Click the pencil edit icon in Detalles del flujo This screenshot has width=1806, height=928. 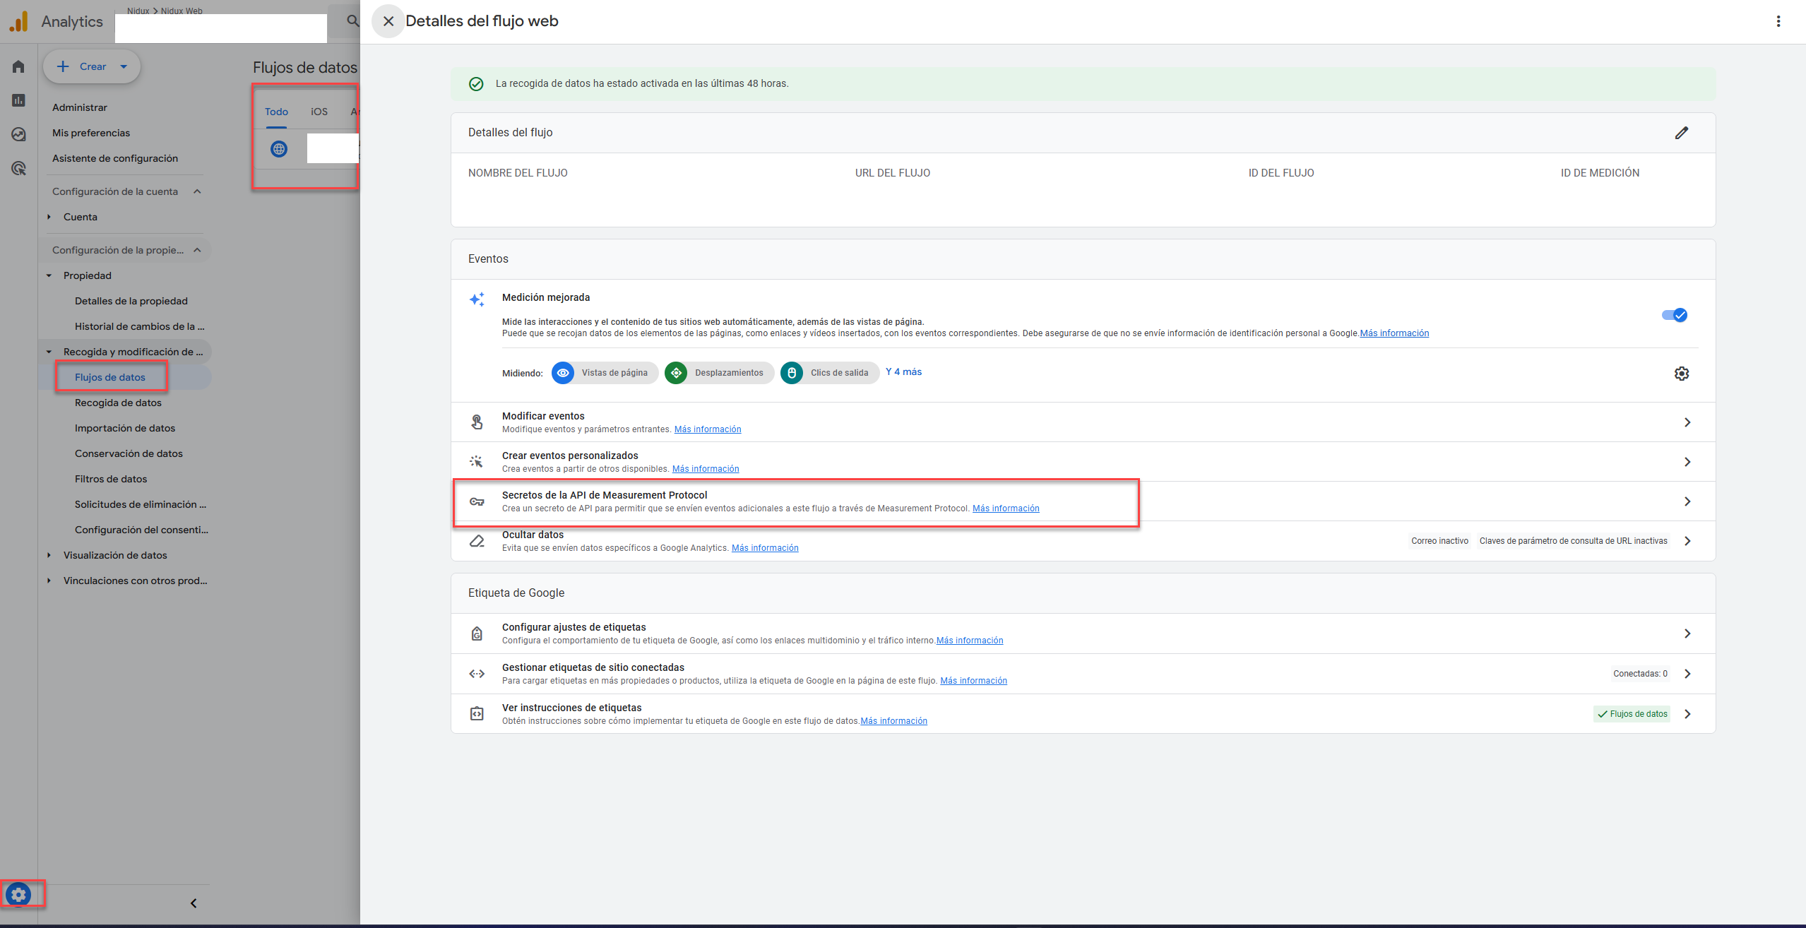[1681, 133]
